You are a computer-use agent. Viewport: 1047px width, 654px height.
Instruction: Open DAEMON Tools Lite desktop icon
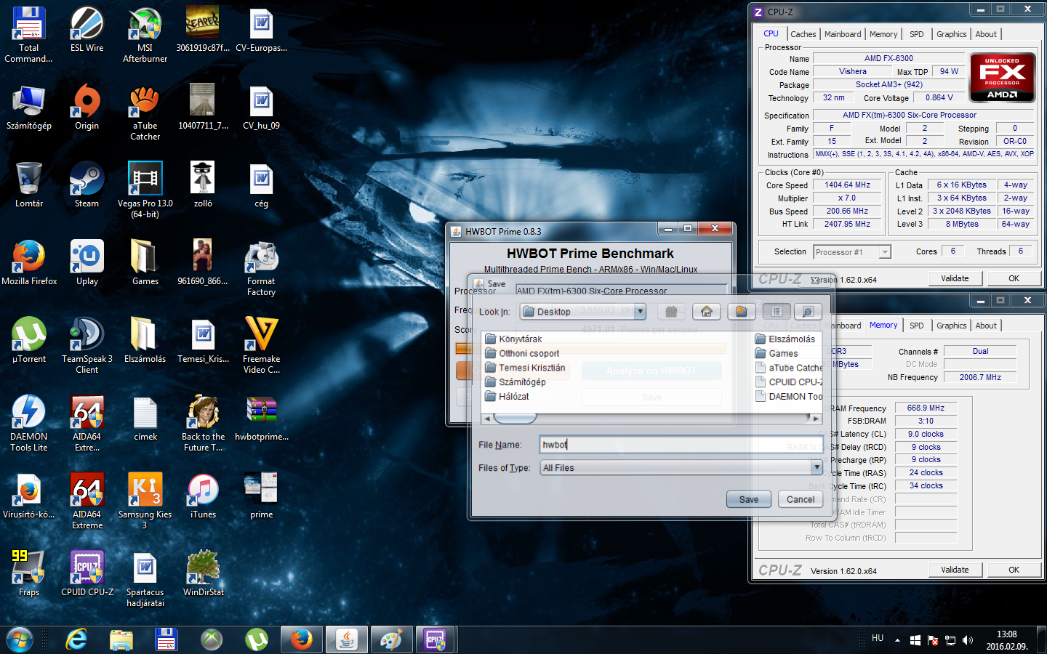click(x=29, y=424)
